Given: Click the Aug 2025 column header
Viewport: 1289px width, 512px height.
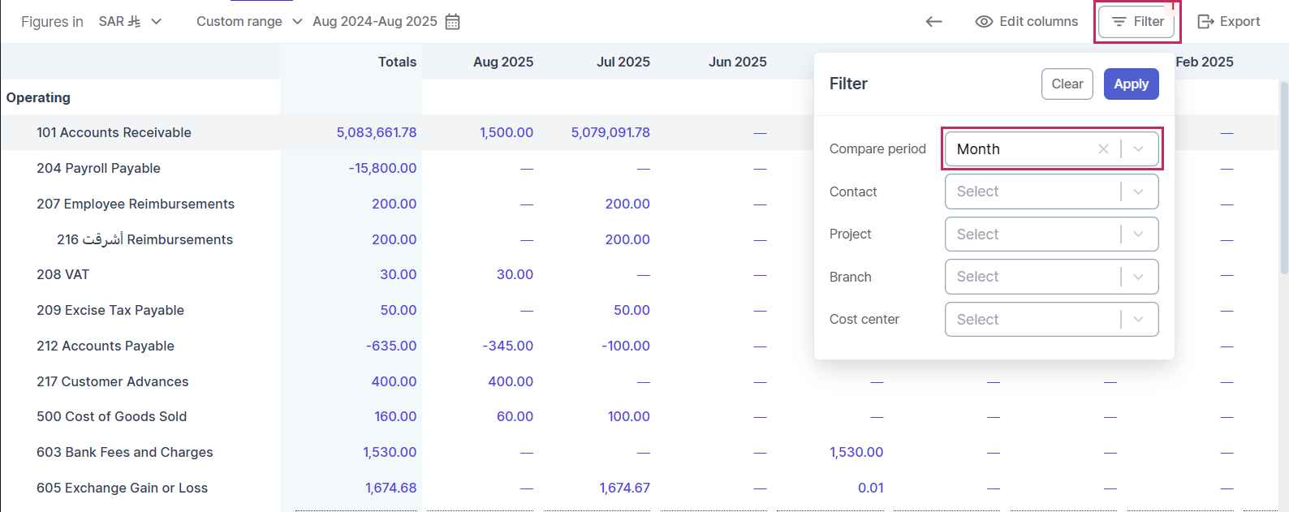Looking at the screenshot, I should [x=503, y=62].
